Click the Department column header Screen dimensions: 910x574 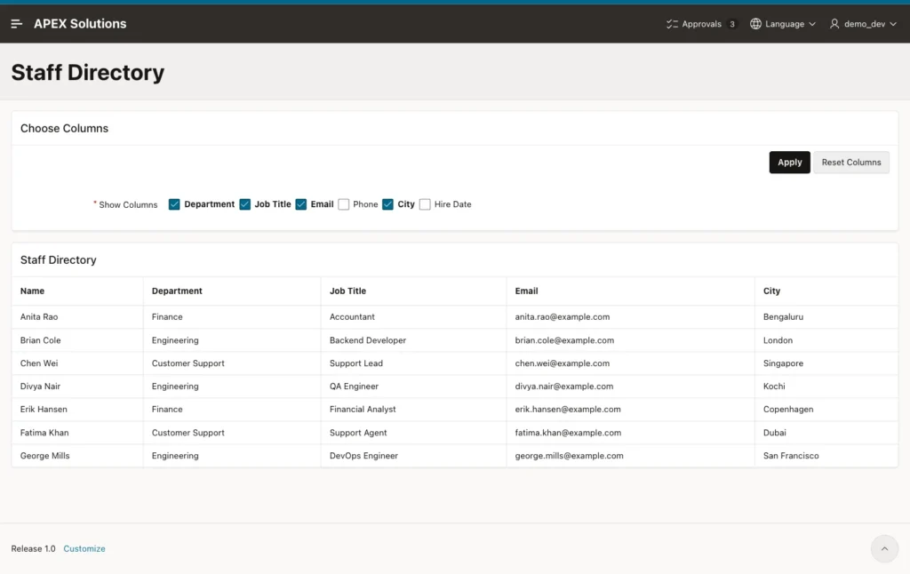232,291
